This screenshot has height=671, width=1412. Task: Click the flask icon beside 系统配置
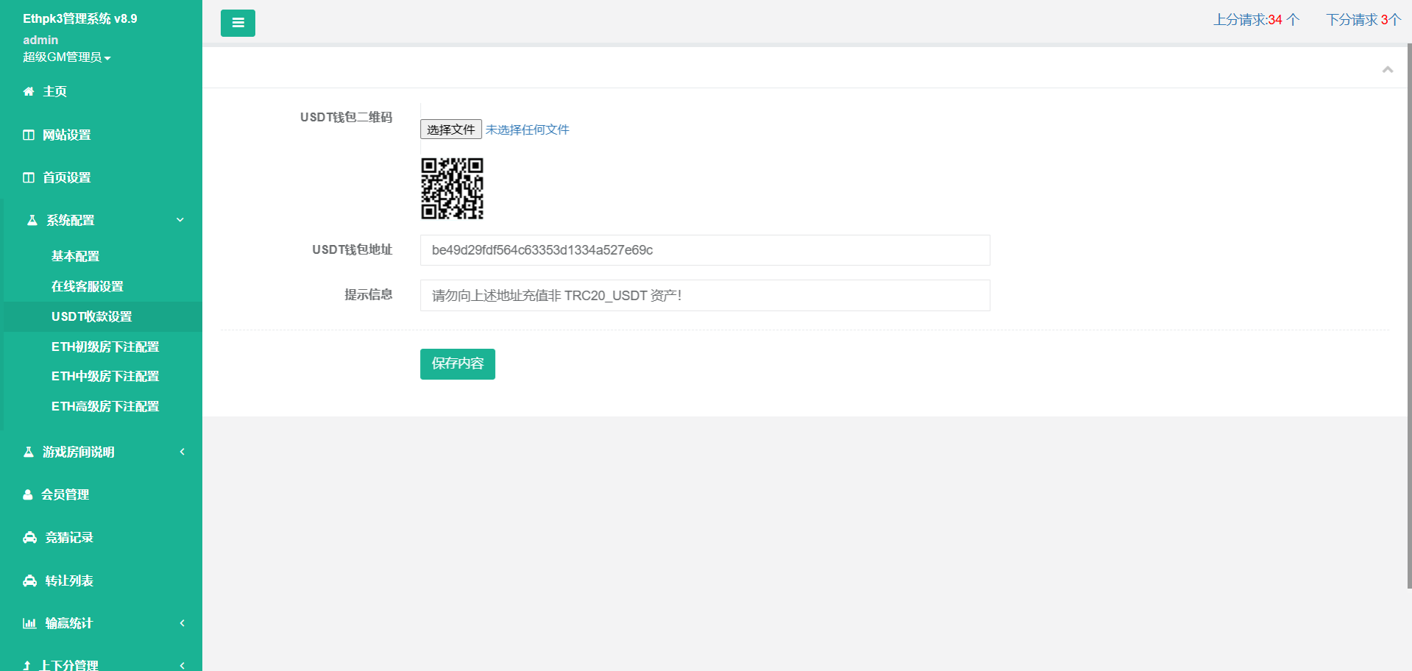click(32, 220)
